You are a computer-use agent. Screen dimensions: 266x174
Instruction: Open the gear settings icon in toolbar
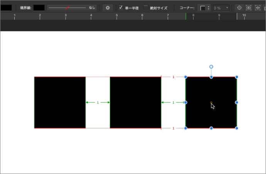tap(108, 8)
